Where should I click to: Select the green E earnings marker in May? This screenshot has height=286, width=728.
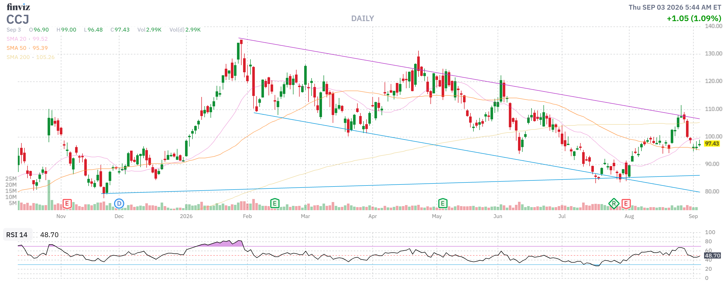443,204
